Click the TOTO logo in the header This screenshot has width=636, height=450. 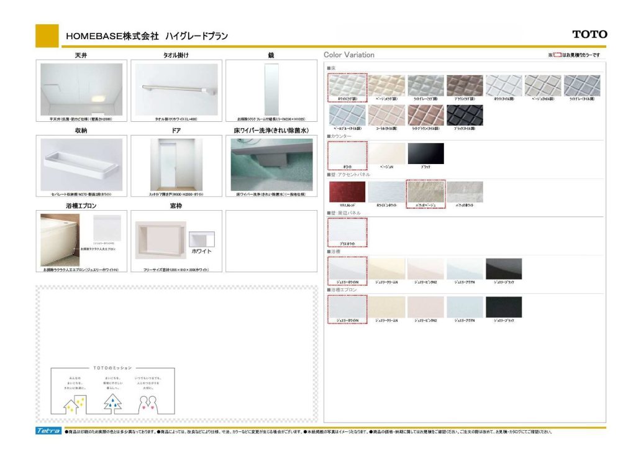pos(589,35)
